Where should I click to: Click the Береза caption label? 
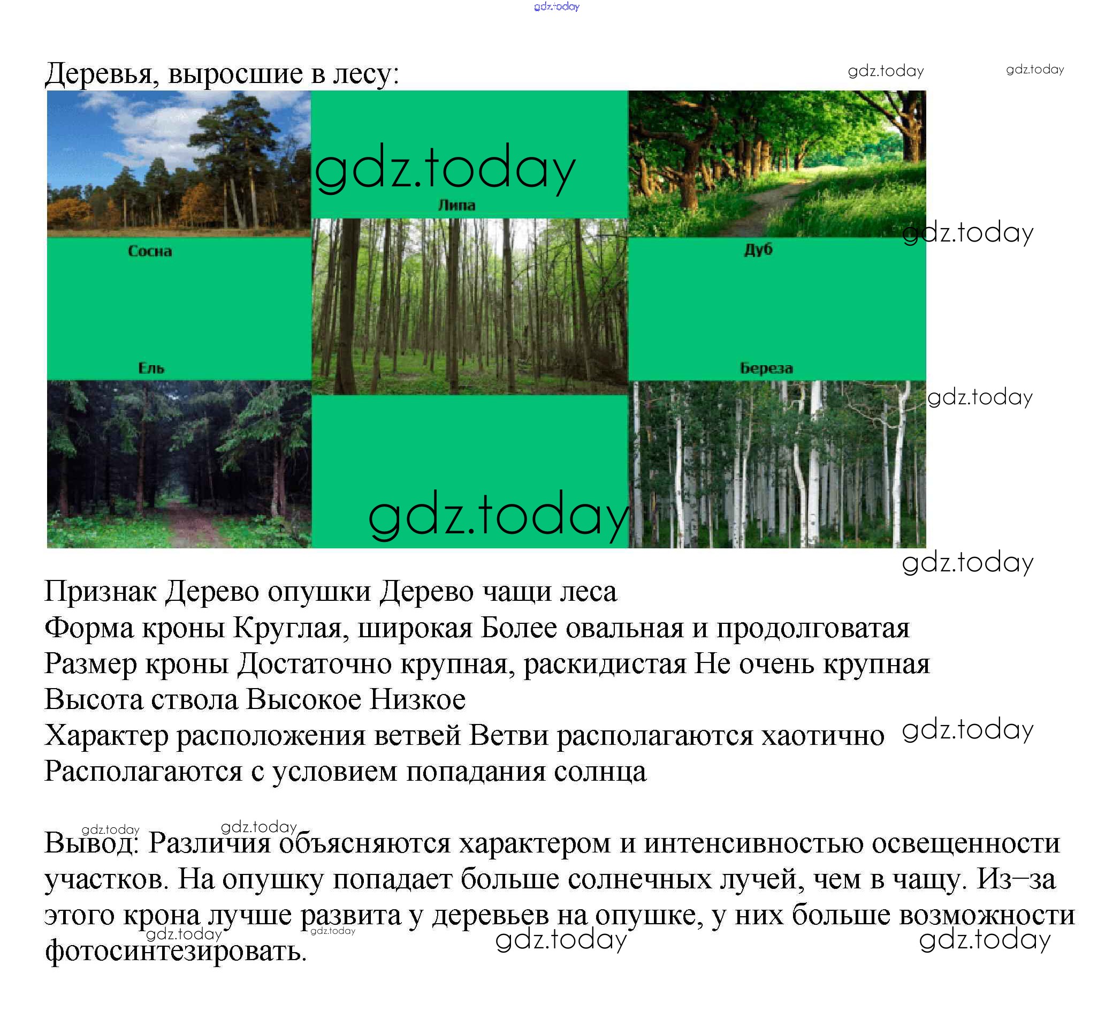click(766, 368)
